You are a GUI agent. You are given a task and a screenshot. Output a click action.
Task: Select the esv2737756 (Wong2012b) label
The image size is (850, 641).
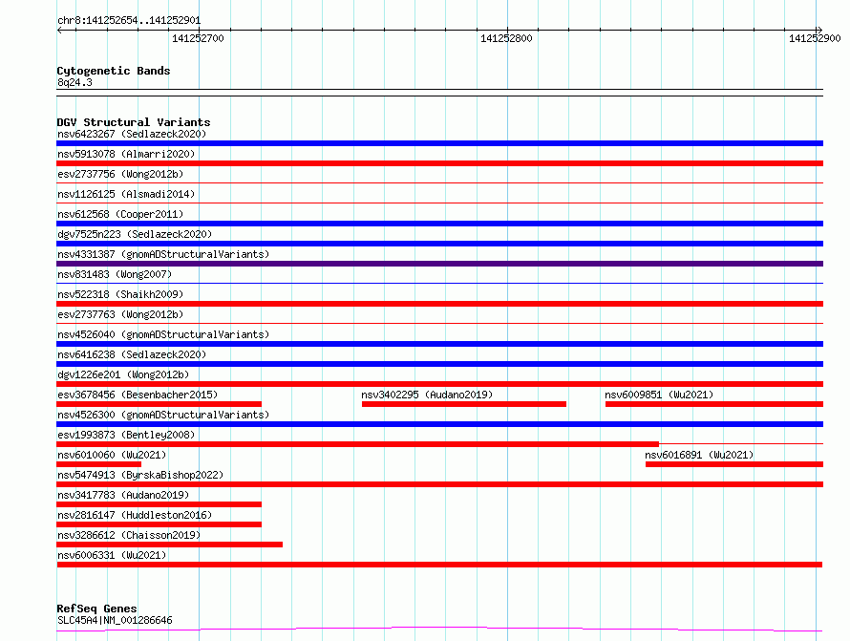pyautogui.click(x=120, y=174)
